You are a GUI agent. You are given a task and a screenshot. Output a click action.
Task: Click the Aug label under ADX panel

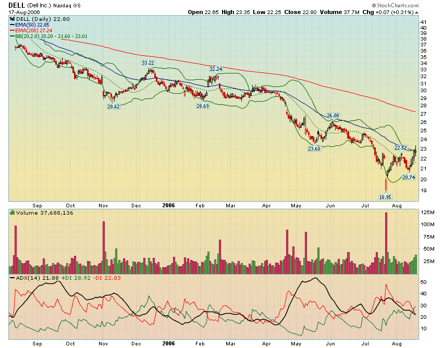coord(397,343)
